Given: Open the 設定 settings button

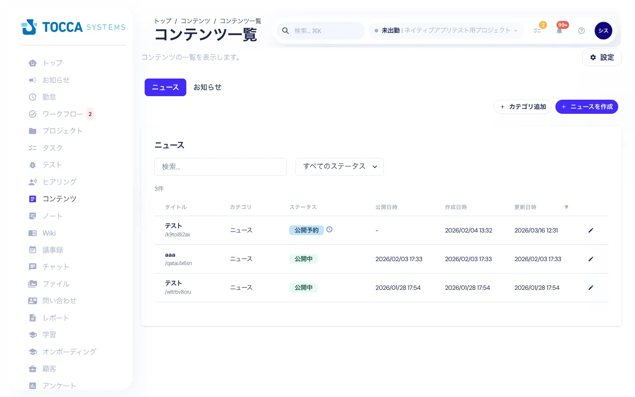Looking at the screenshot, I should [x=601, y=57].
